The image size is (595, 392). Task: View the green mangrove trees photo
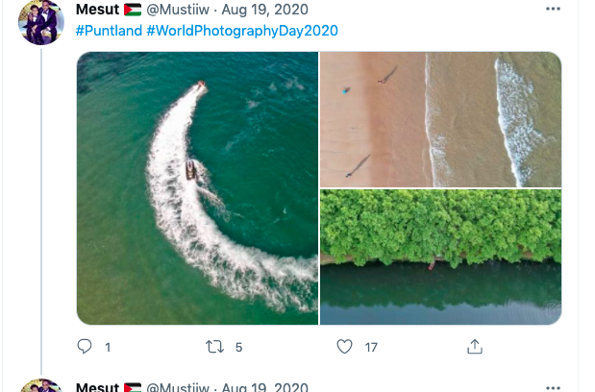click(440, 257)
